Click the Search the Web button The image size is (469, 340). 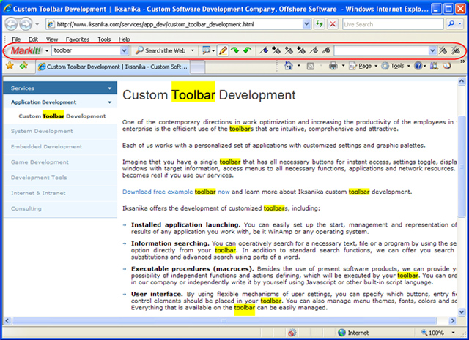click(x=160, y=50)
